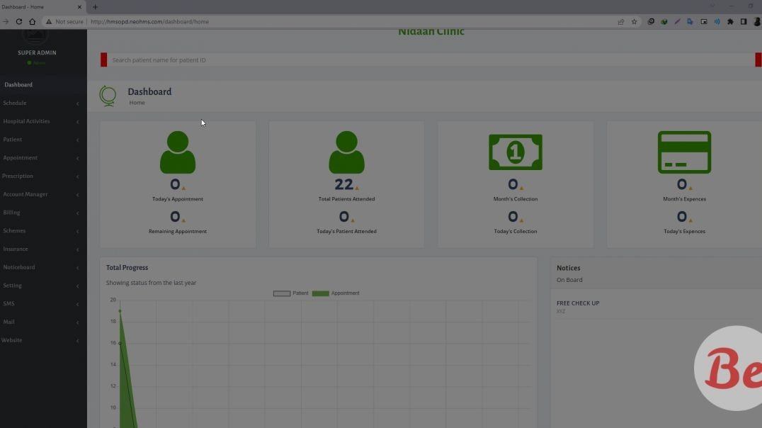This screenshot has height=428, width=762.
Task: Click the Dashboard globe logo icon
Action: click(108, 95)
